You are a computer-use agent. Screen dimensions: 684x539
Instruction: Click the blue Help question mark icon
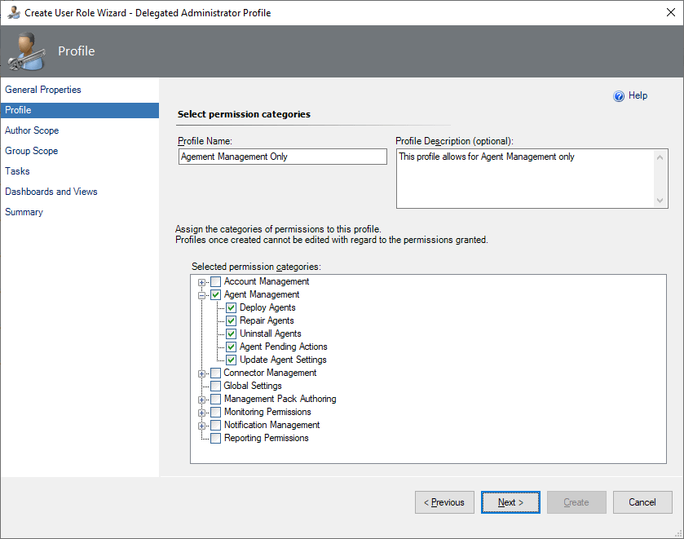click(x=619, y=96)
